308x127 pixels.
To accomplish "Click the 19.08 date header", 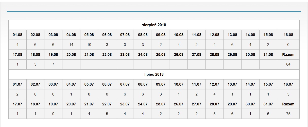I will tap(53, 55).
